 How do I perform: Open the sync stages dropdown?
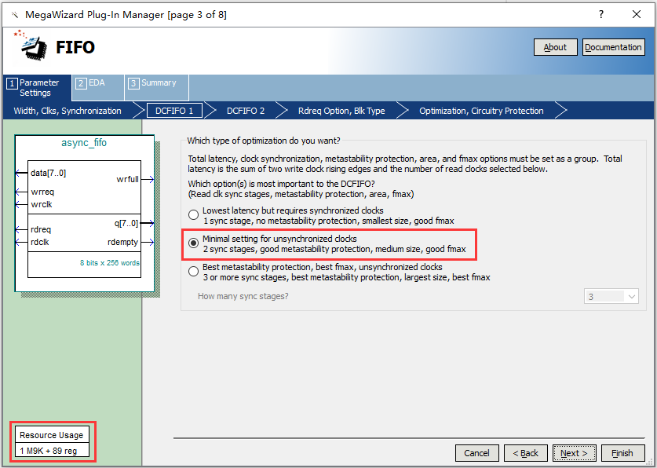611,297
